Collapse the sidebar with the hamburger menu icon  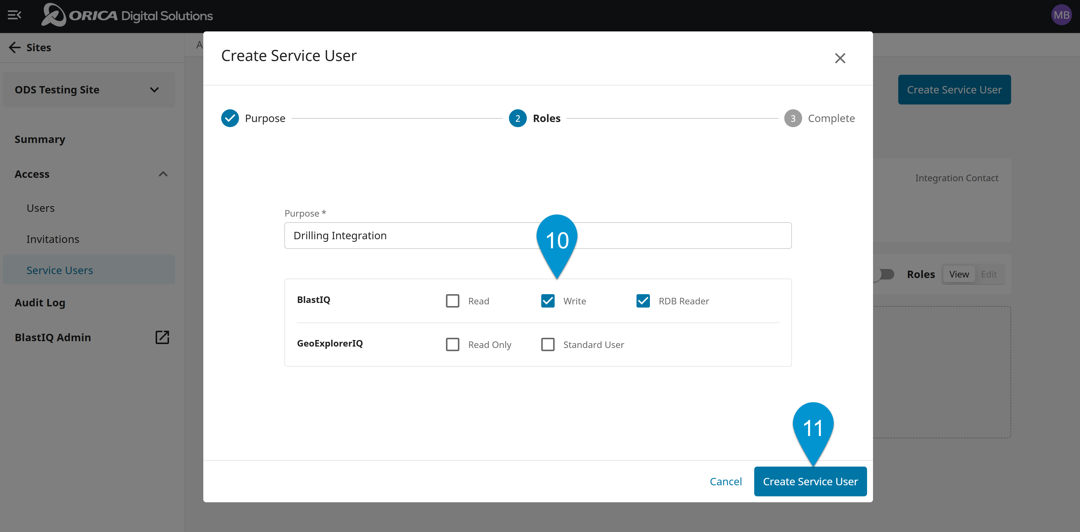tap(14, 16)
